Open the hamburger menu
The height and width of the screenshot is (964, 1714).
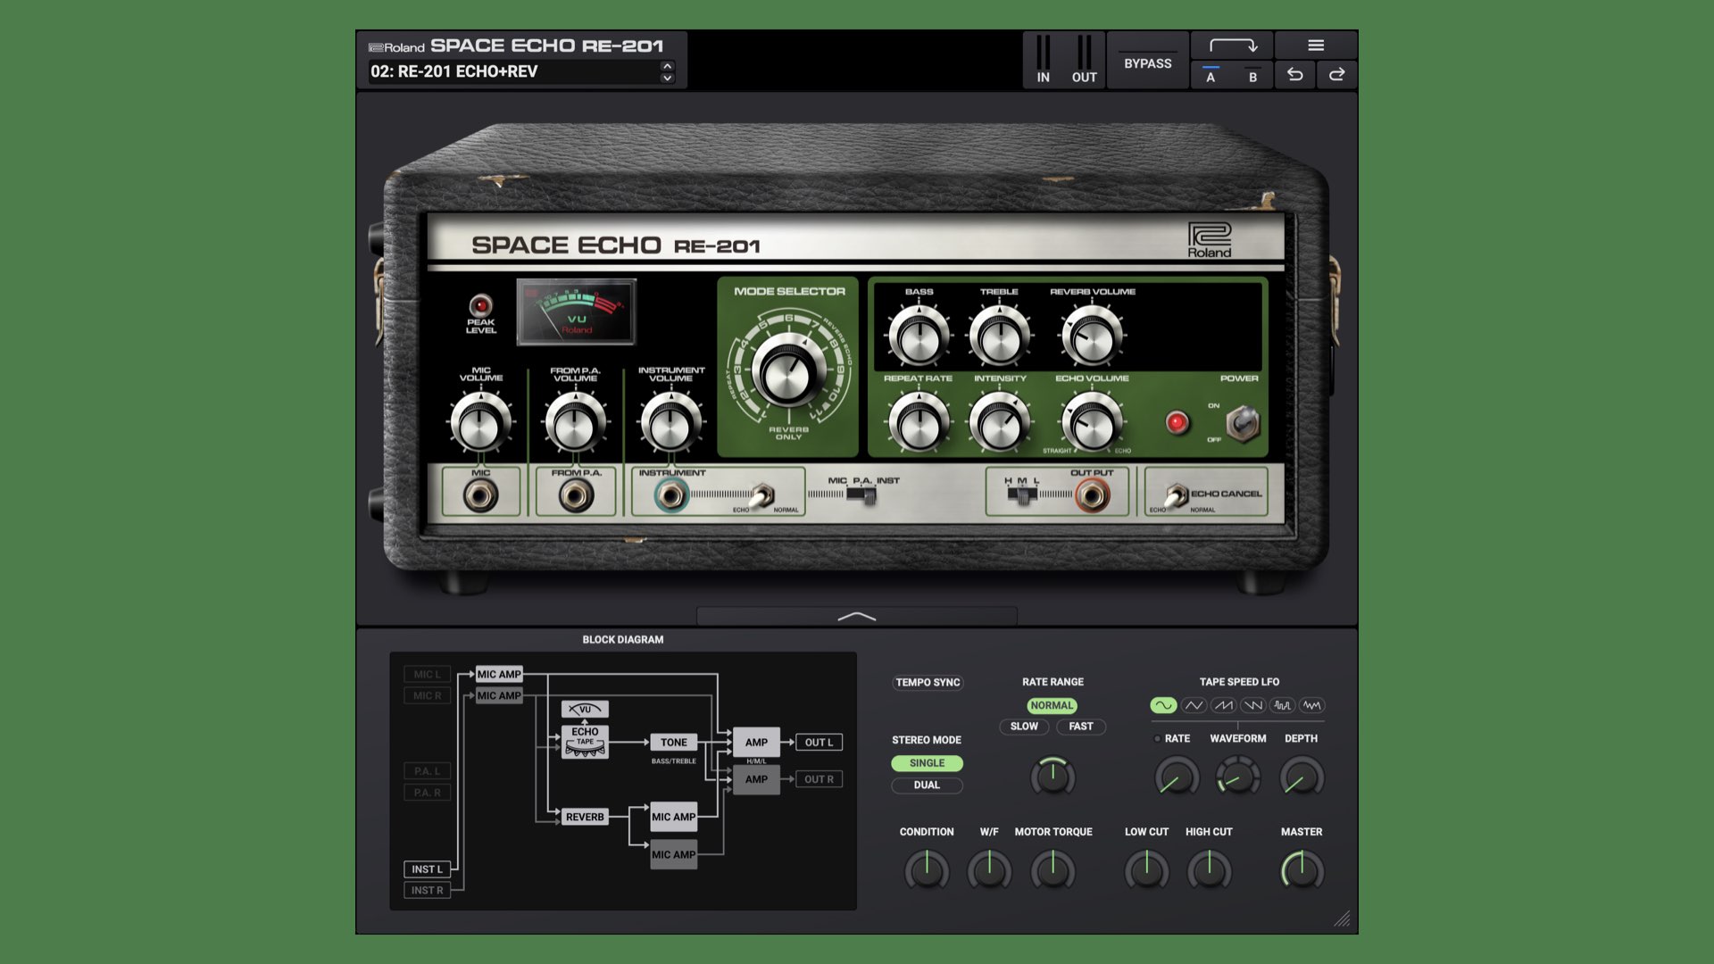pyautogui.click(x=1314, y=46)
